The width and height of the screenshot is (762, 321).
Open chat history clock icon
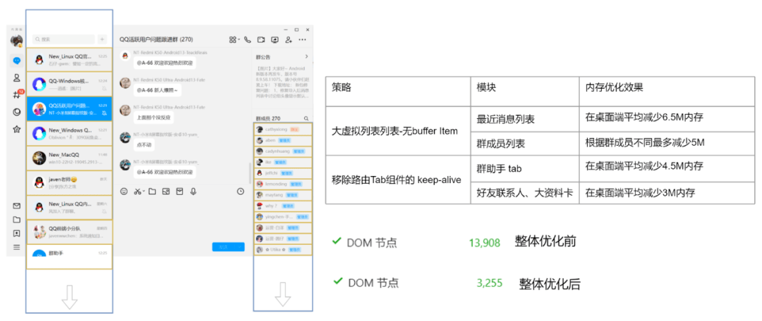(241, 191)
